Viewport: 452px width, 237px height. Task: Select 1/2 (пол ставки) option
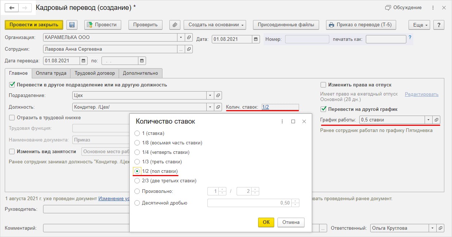pyautogui.click(x=137, y=171)
